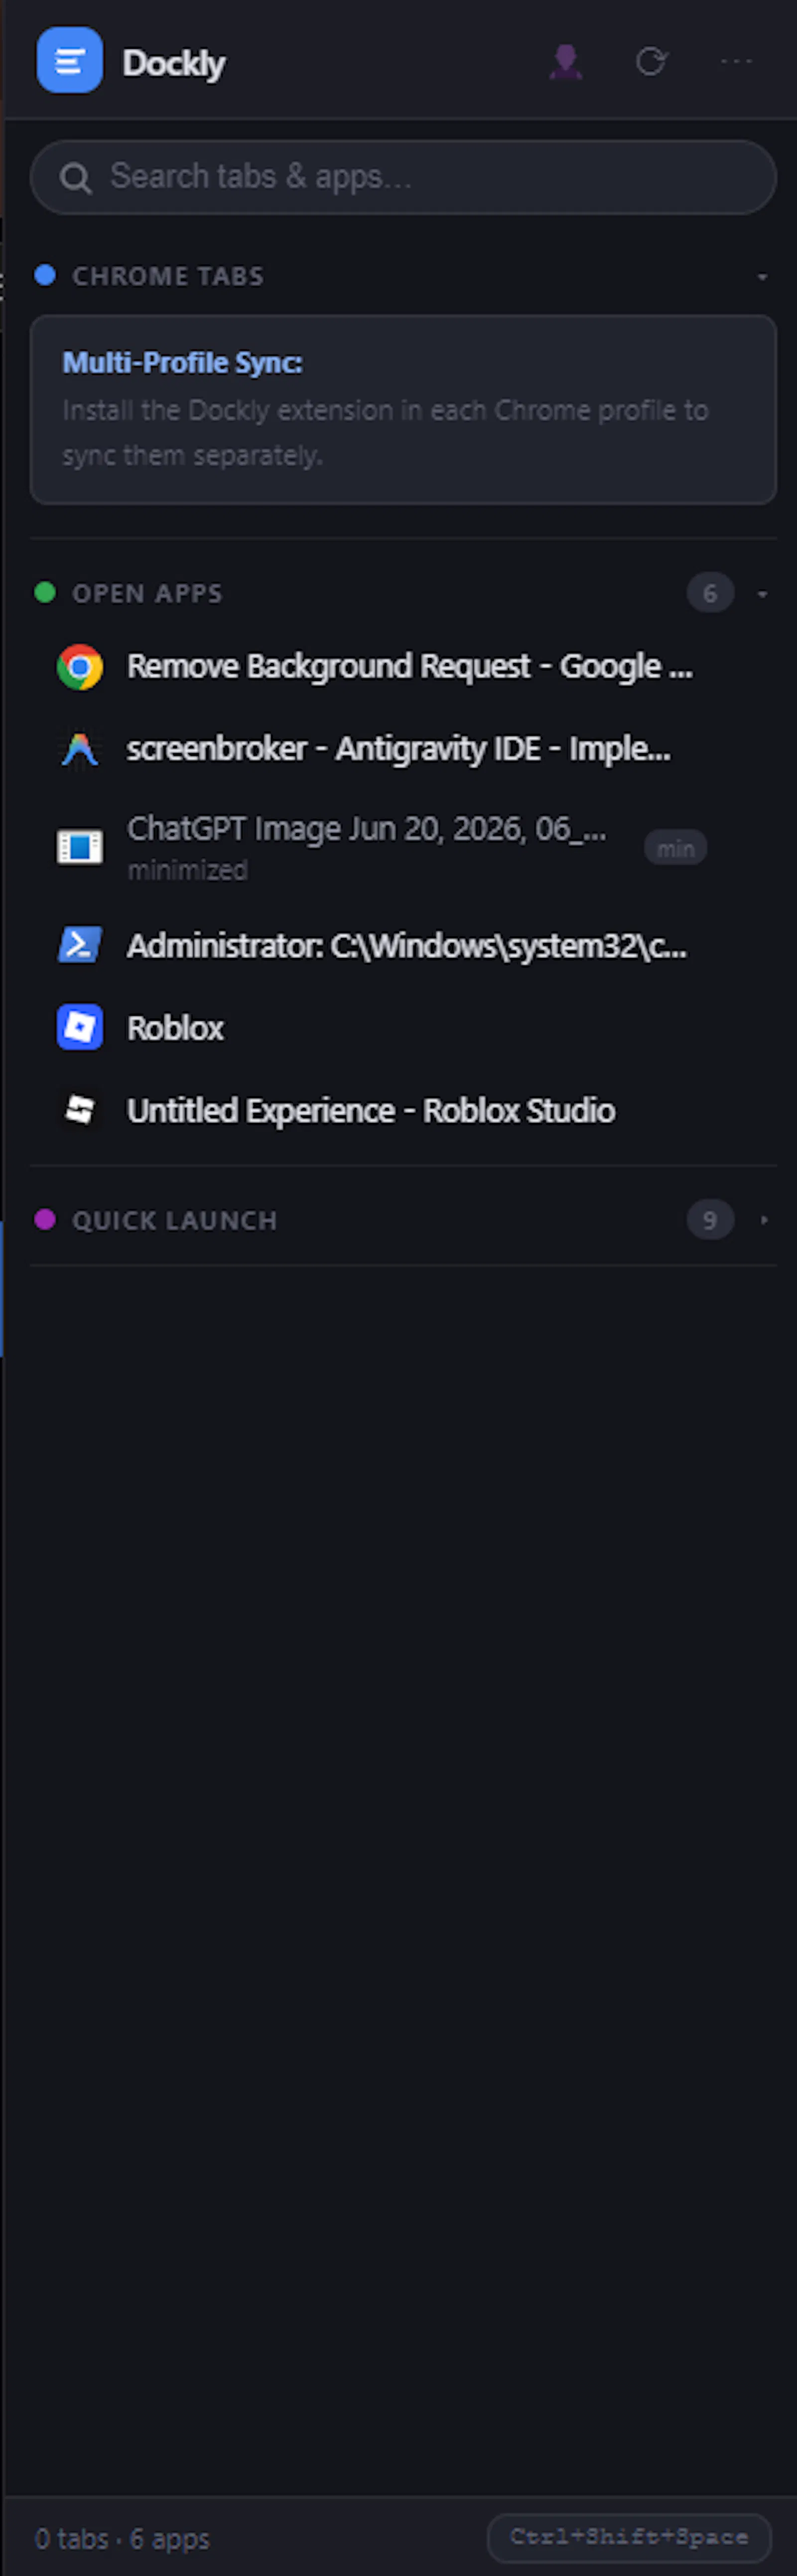Click the green dot beside Open Apps

click(x=45, y=592)
